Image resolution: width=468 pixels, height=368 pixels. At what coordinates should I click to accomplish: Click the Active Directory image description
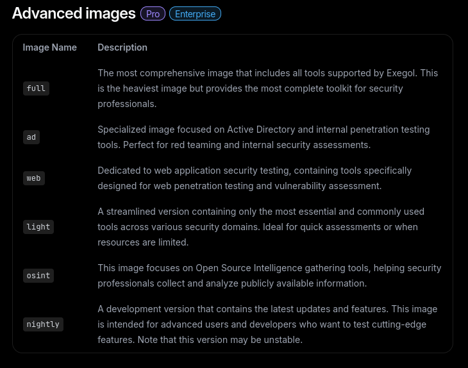263,137
